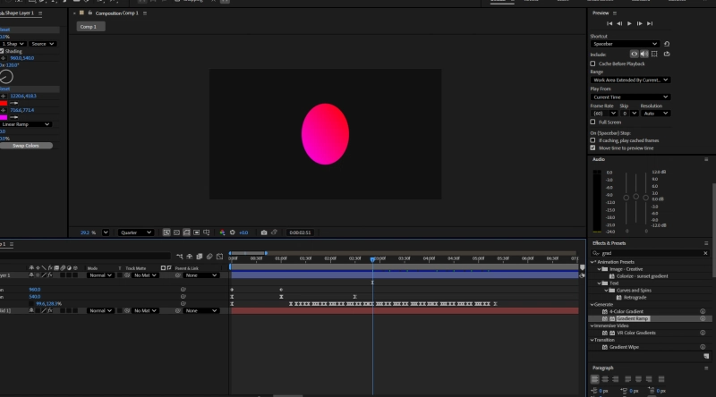The height and width of the screenshot is (397, 716).
Task: Jump to first frame in Preview panel
Action: coord(608,23)
